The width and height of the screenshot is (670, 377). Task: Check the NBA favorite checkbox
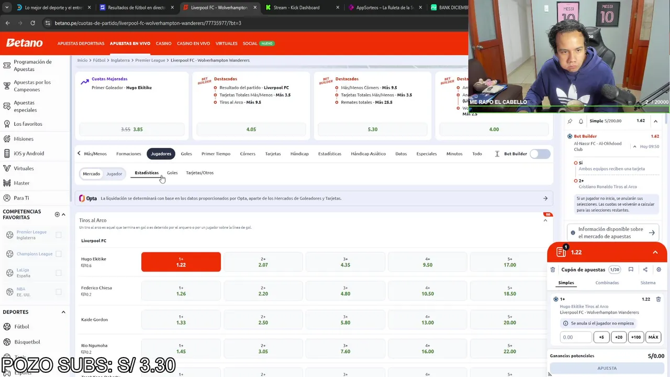59,292
